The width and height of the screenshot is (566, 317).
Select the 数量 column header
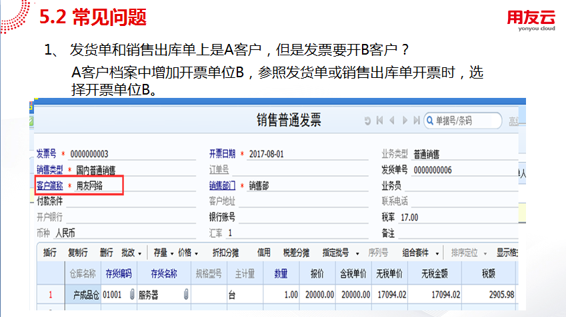coord(281,273)
